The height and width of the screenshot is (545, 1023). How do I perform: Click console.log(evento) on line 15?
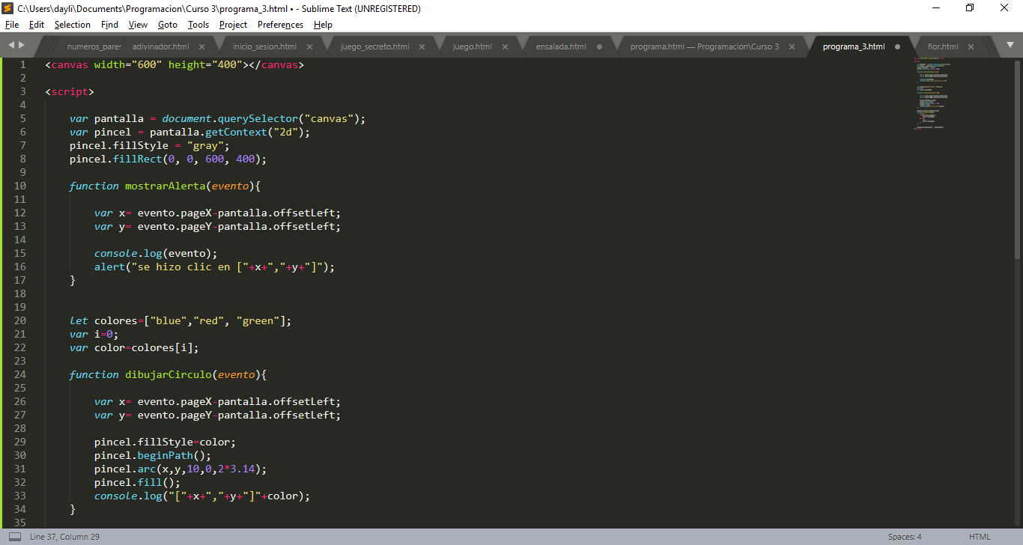156,253
